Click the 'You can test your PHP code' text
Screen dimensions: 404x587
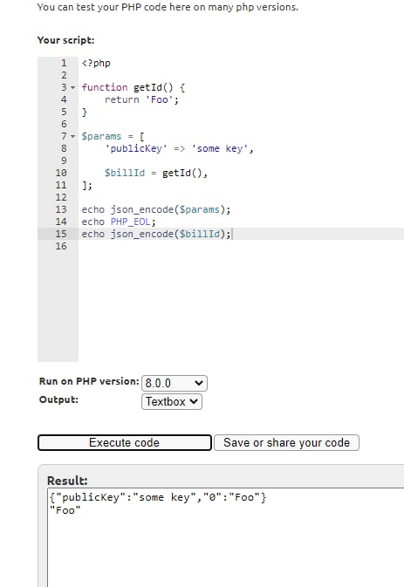pos(168,7)
